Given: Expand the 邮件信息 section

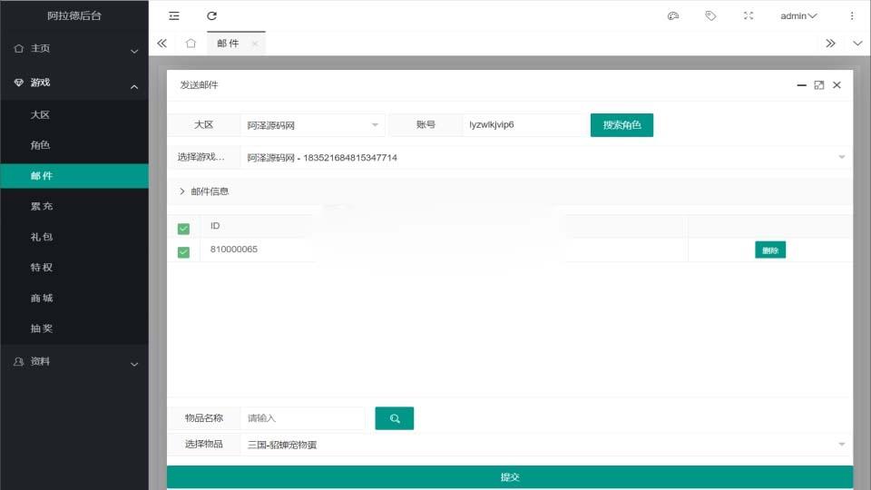Looking at the screenshot, I should (204, 191).
